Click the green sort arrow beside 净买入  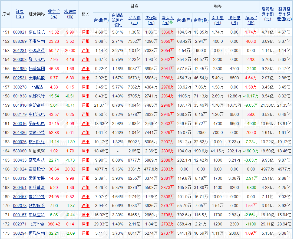(171, 22)
